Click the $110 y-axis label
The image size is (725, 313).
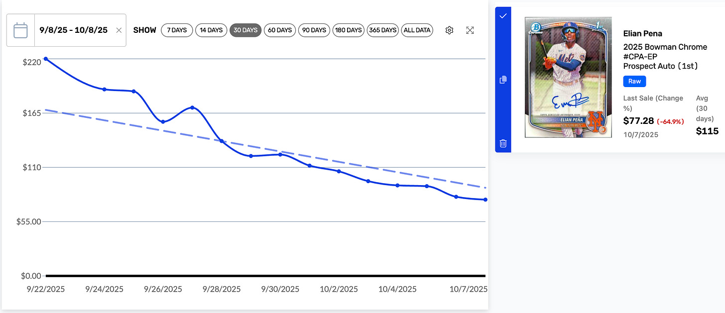point(31,167)
